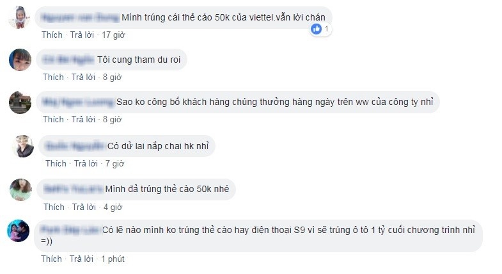The width and height of the screenshot is (502, 274).
Task: Like the comment posted 1 phút ago
Action: pos(52,259)
